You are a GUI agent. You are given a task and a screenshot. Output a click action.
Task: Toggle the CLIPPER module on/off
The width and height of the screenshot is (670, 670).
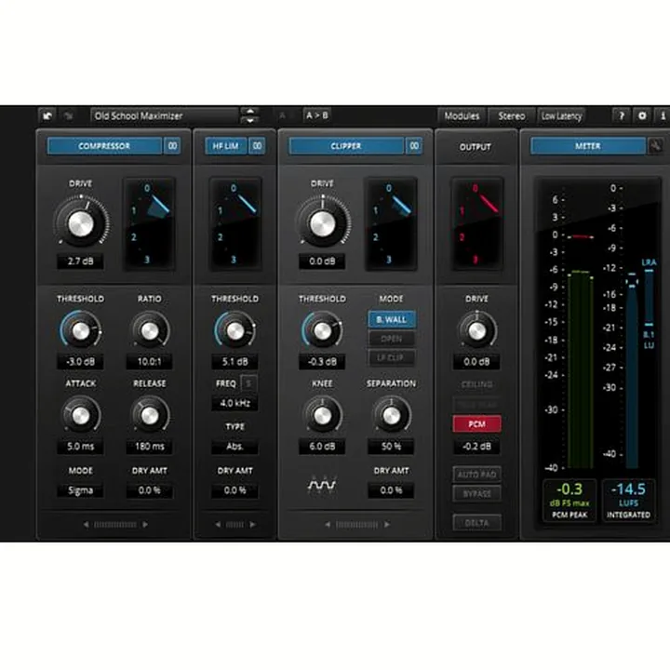(x=346, y=146)
